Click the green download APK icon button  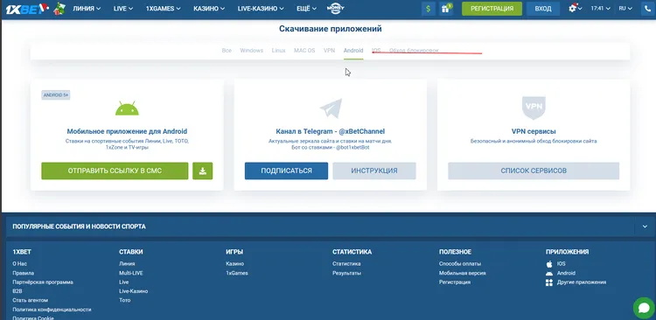tap(203, 171)
